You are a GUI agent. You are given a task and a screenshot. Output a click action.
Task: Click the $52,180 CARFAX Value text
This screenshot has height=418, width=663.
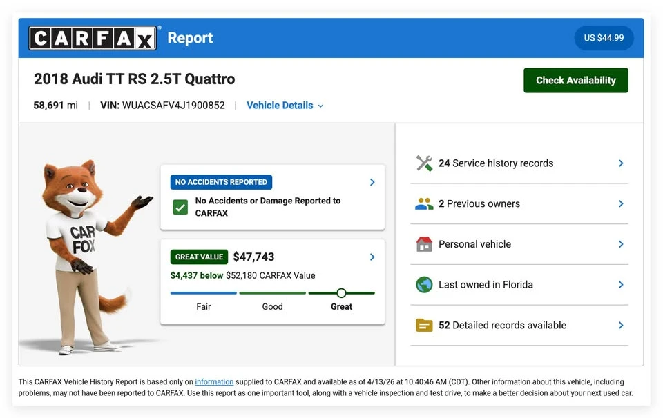(271, 275)
